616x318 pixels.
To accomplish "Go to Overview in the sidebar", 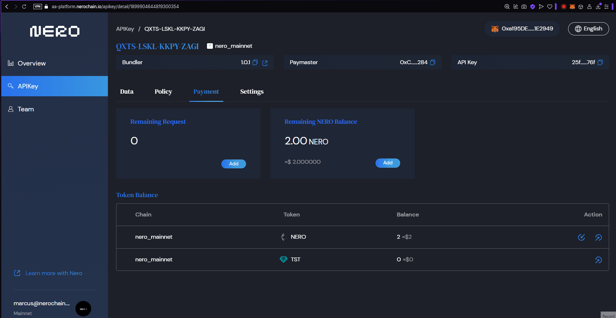I will pos(31,64).
